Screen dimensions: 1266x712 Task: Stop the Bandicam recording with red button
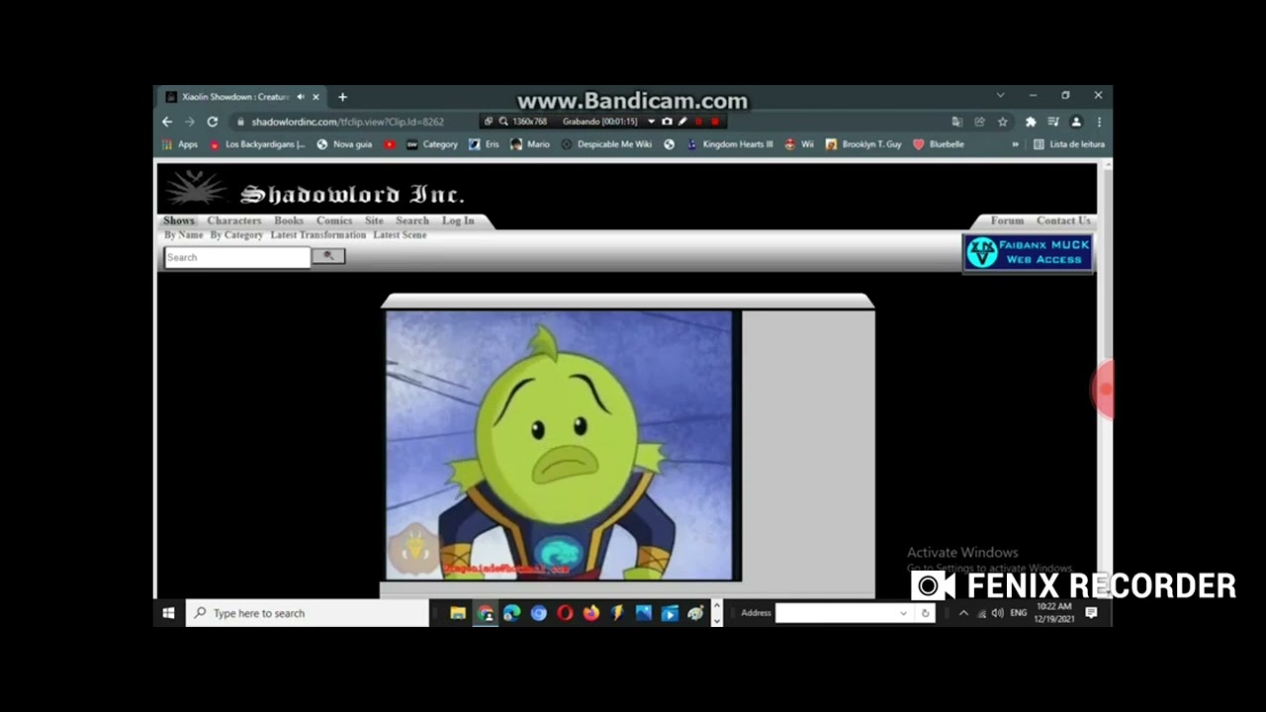[715, 122]
